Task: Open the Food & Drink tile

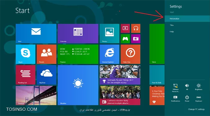Action: coord(157,75)
